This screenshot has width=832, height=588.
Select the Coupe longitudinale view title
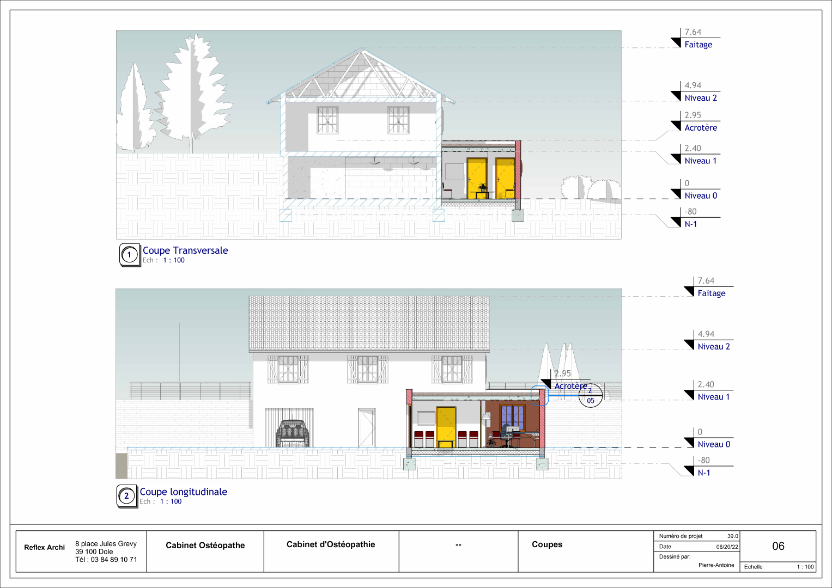coord(183,492)
